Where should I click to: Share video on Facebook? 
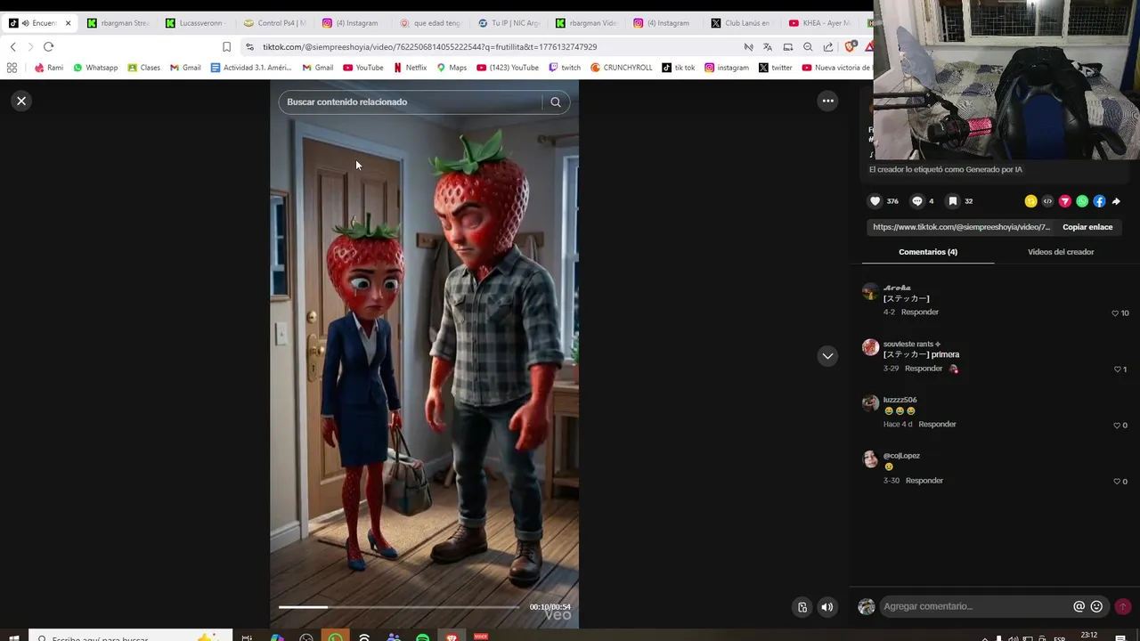(x=1099, y=201)
